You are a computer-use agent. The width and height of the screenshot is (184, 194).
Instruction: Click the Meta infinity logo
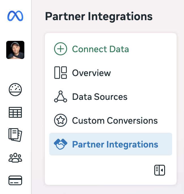pyautogui.click(x=15, y=16)
